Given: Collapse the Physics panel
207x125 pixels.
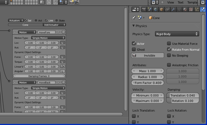Looking at the screenshot, I should click(134, 26).
